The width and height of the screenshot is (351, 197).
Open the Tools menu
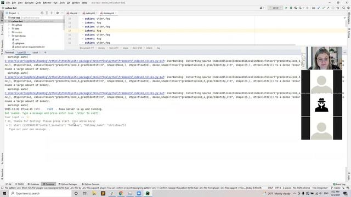click(62, 3)
